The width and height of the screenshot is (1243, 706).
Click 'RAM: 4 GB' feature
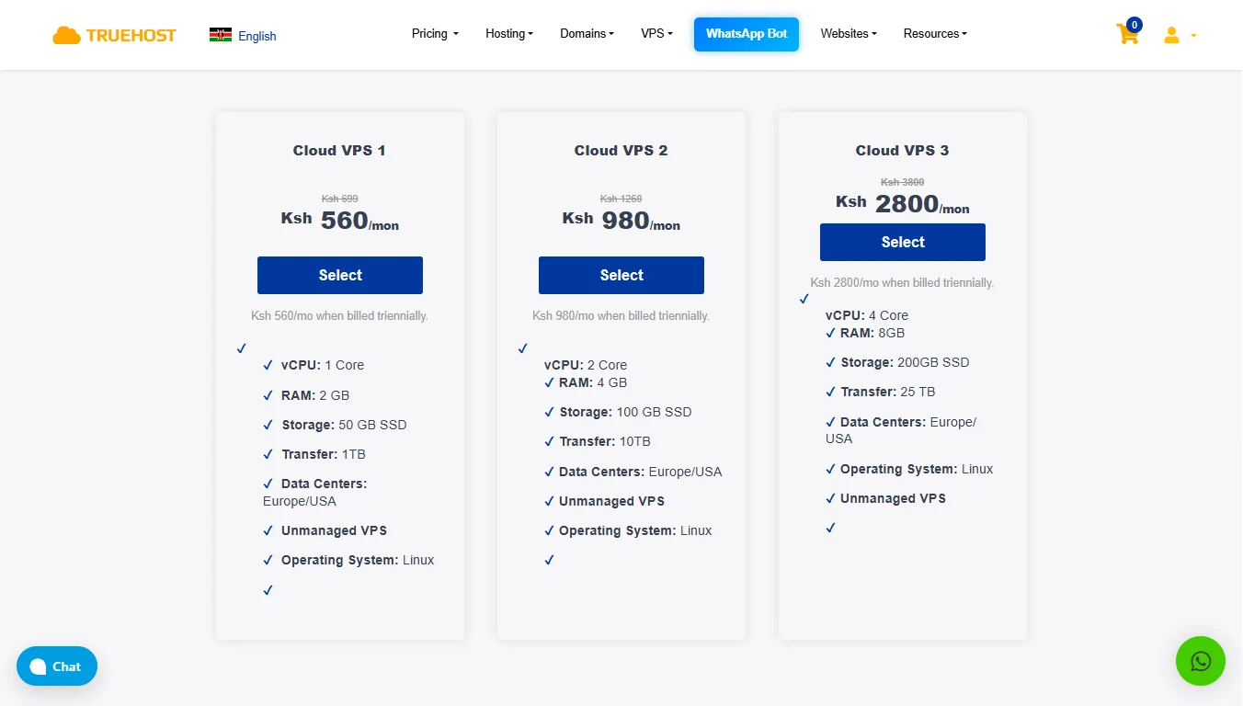pyautogui.click(x=593, y=382)
